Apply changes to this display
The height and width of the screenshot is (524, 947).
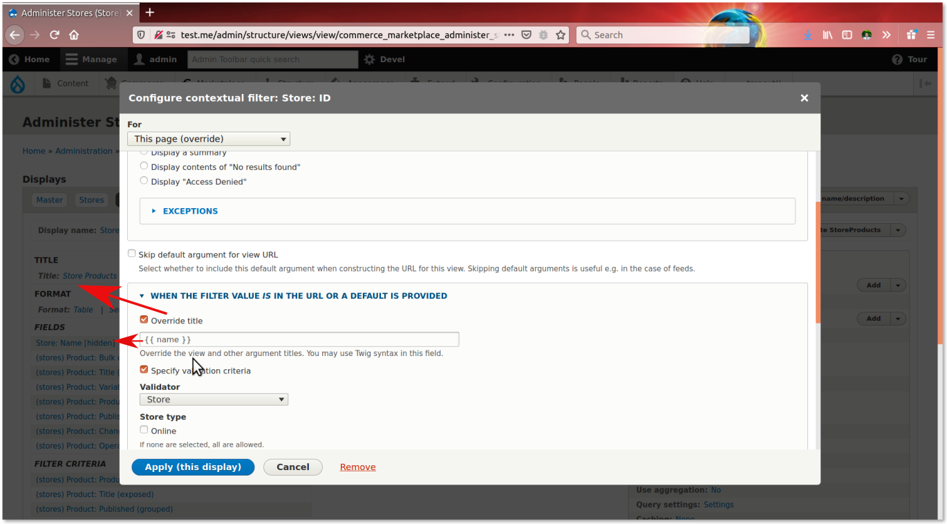point(193,467)
